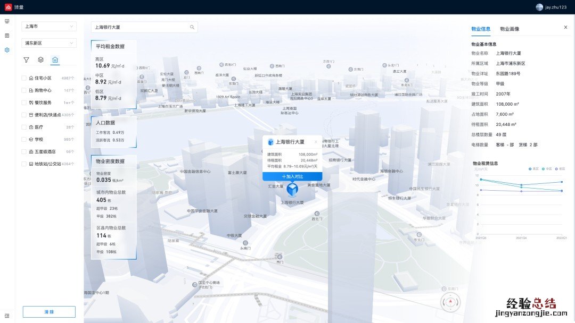Close the 上海银行大厦 map popup
The width and height of the screenshot is (575, 323).
pos(316,142)
